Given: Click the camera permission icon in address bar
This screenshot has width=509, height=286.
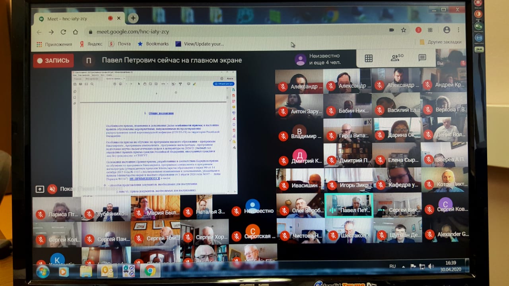Looking at the screenshot, I should click(391, 30).
